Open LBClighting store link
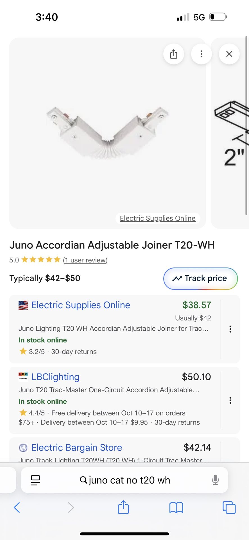The height and width of the screenshot is (540, 249). pos(55,377)
